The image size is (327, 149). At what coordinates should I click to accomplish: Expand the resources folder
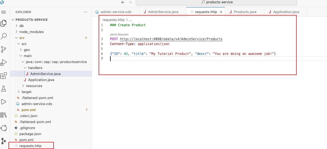[x=34, y=86]
